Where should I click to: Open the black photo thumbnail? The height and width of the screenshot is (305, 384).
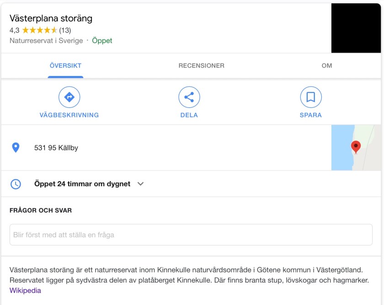pos(357,28)
